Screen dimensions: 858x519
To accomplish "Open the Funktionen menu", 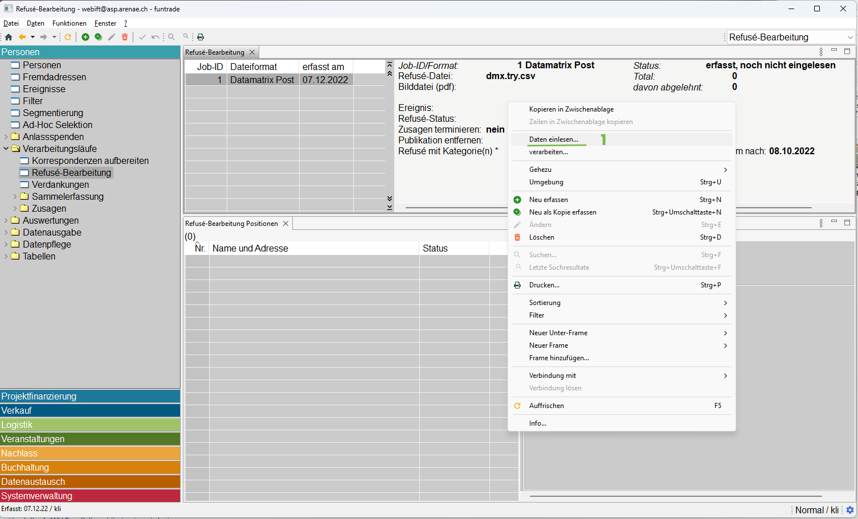I will click(69, 23).
